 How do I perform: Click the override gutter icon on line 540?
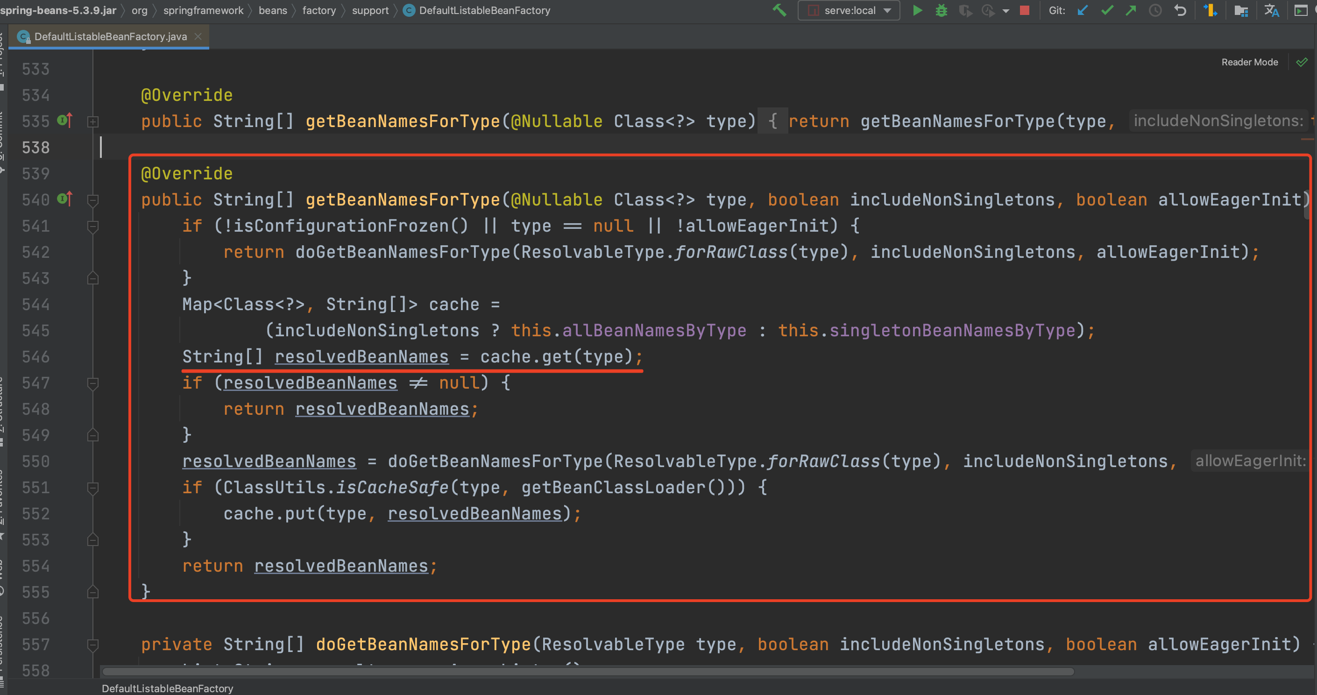[65, 199]
